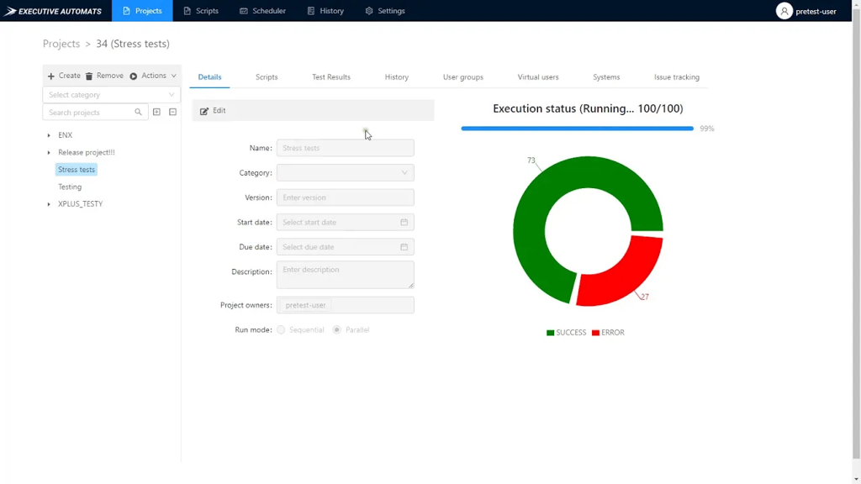Switch to the Test Results tab
This screenshot has height=484, width=861.
330,76
